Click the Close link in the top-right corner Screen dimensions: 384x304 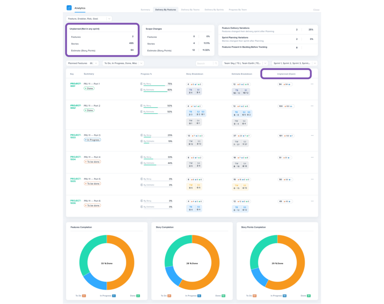[316, 10]
